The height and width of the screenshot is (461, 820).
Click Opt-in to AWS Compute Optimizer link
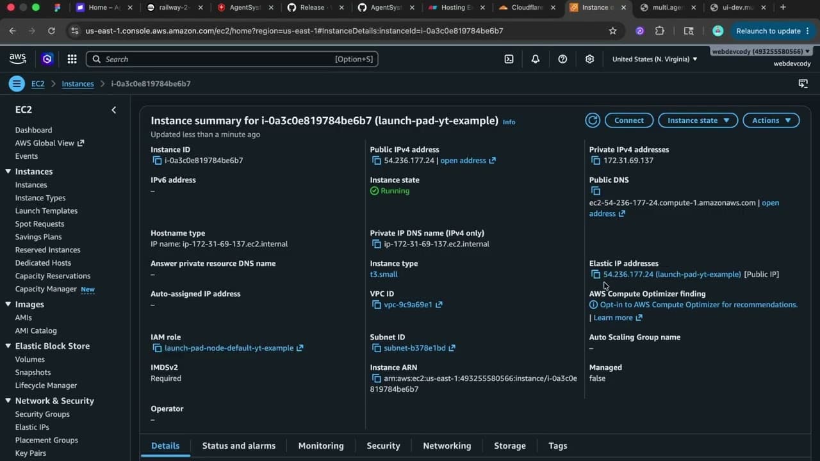[x=699, y=305]
